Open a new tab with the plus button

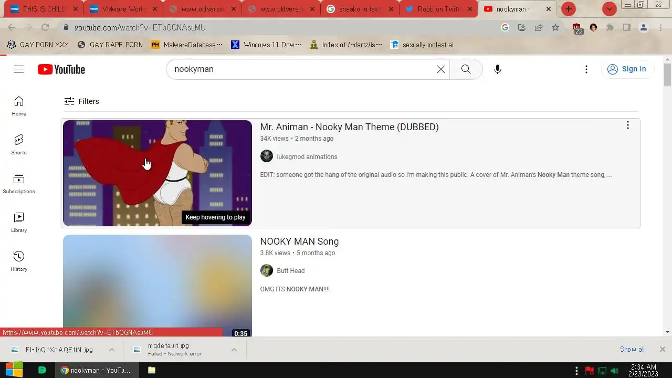569,9
